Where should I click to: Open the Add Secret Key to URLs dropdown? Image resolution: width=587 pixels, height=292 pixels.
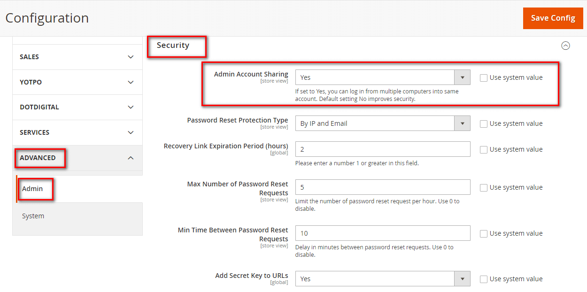(462, 278)
